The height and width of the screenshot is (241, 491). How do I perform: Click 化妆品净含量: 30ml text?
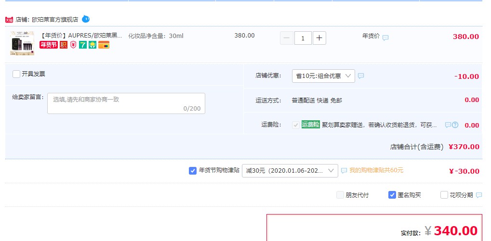(156, 36)
